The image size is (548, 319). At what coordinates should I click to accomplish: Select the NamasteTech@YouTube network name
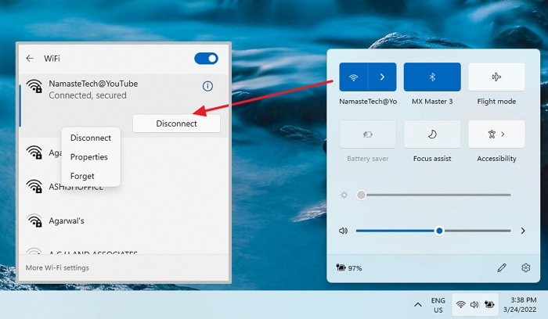(x=93, y=84)
